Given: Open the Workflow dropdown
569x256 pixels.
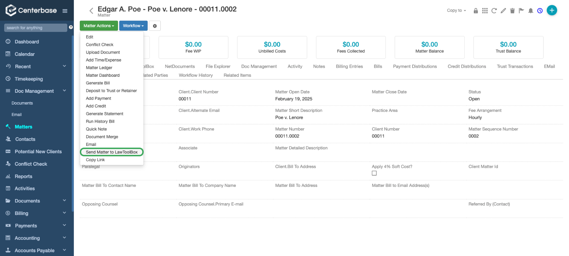Looking at the screenshot, I should tap(133, 26).
